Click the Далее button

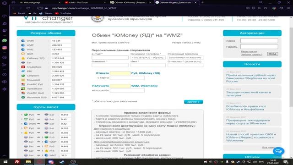193,102
